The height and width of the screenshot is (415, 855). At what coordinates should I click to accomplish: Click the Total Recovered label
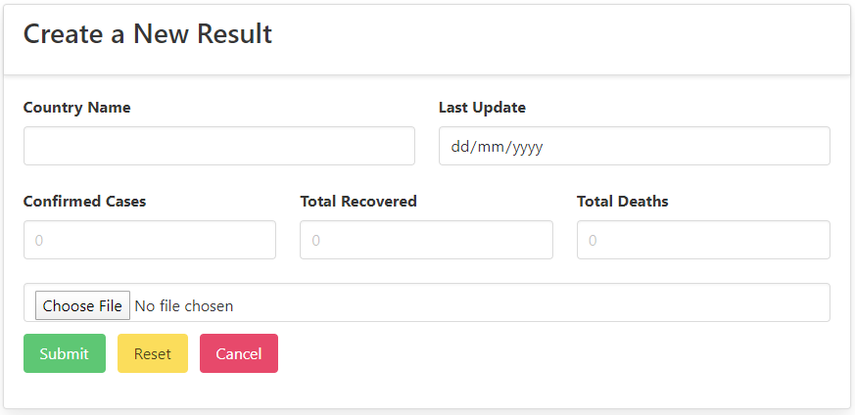pos(358,202)
